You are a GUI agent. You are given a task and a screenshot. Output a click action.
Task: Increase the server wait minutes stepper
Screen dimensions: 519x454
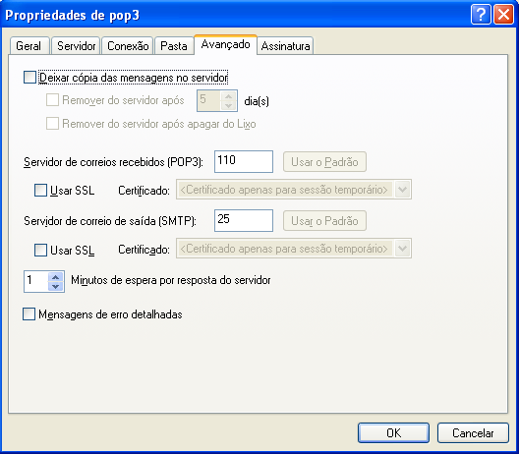tap(56, 277)
